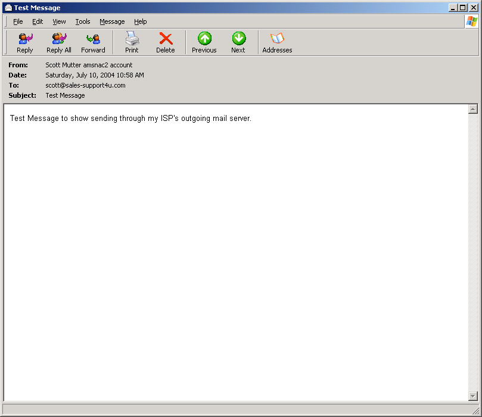Open the Addresses book
This screenshot has height=417, width=482.
277,43
